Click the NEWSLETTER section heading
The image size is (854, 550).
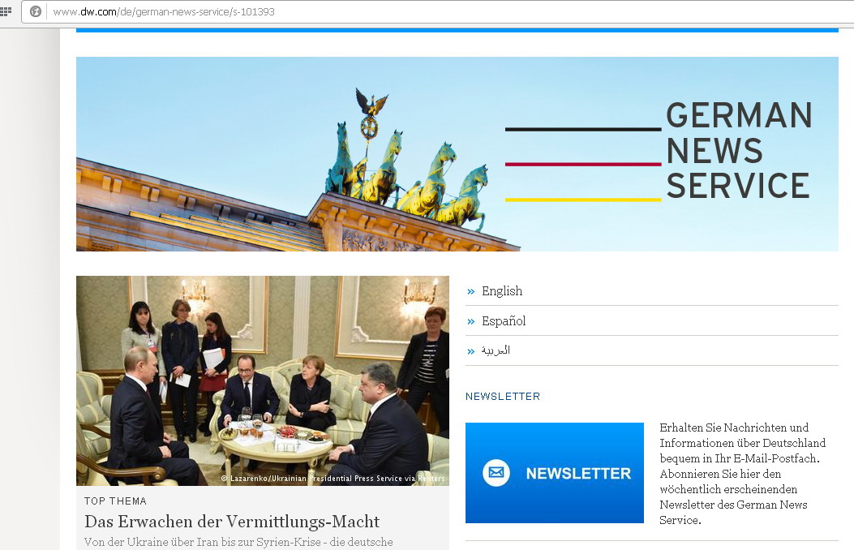[x=503, y=397]
